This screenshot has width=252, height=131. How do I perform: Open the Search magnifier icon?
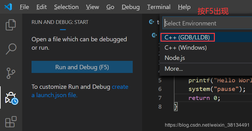tap(11, 48)
